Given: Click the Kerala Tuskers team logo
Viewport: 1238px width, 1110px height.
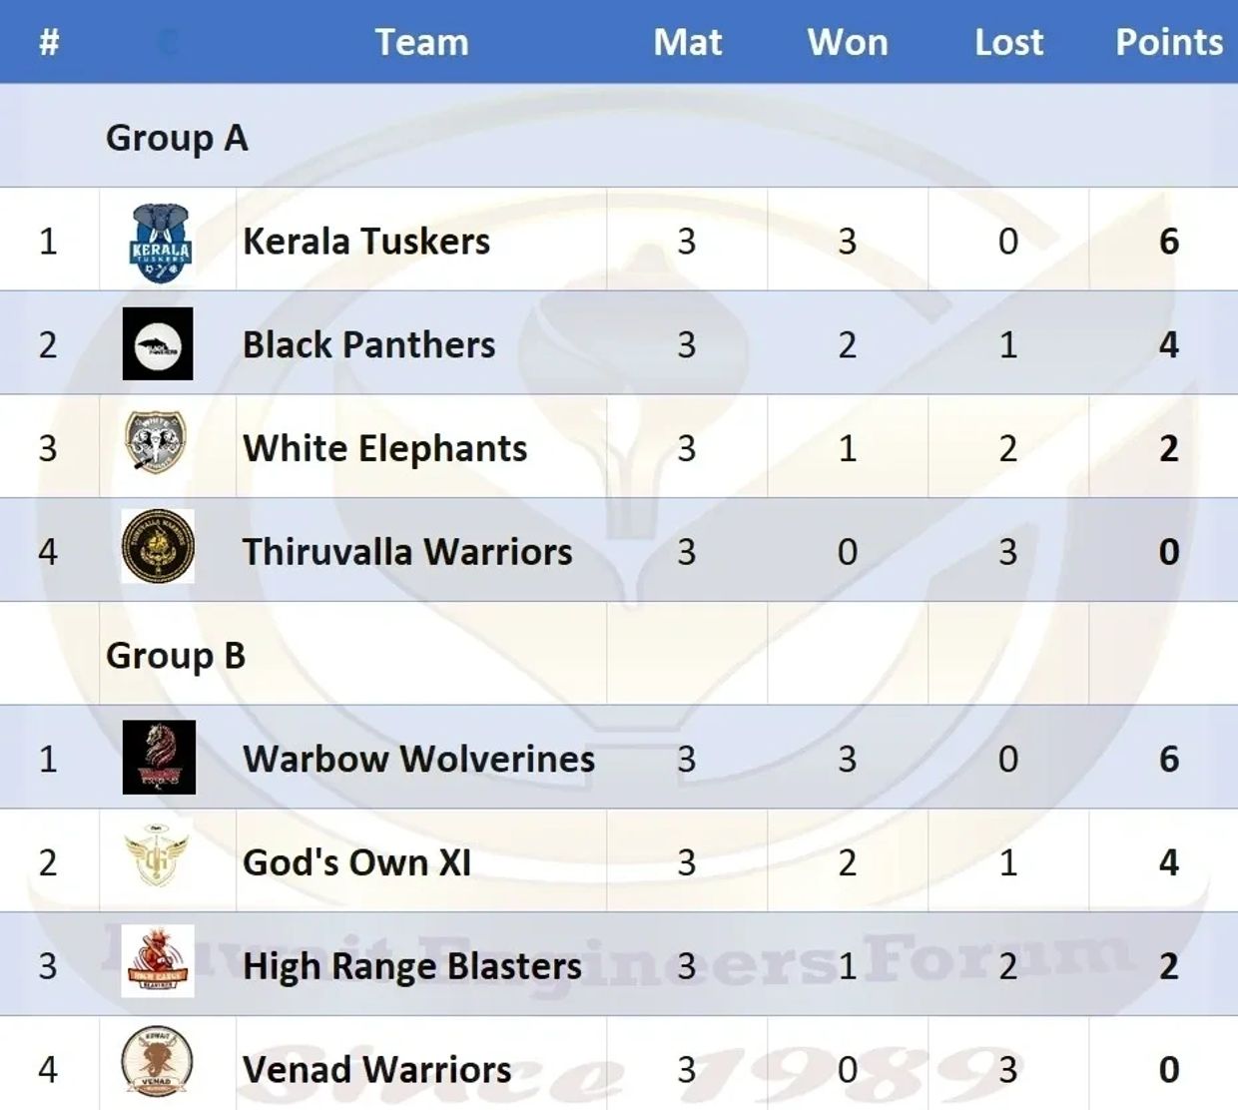Looking at the screenshot, I should (x=160, y=243).
